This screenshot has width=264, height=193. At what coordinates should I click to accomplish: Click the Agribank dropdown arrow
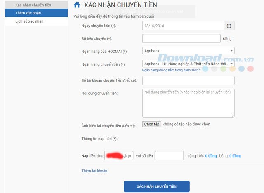point(231,51)
